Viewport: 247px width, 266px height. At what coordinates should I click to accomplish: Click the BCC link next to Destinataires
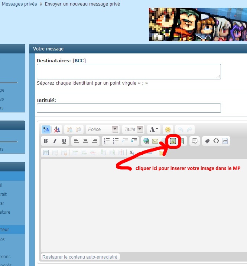pyautogui.click(x=79, y=60)
